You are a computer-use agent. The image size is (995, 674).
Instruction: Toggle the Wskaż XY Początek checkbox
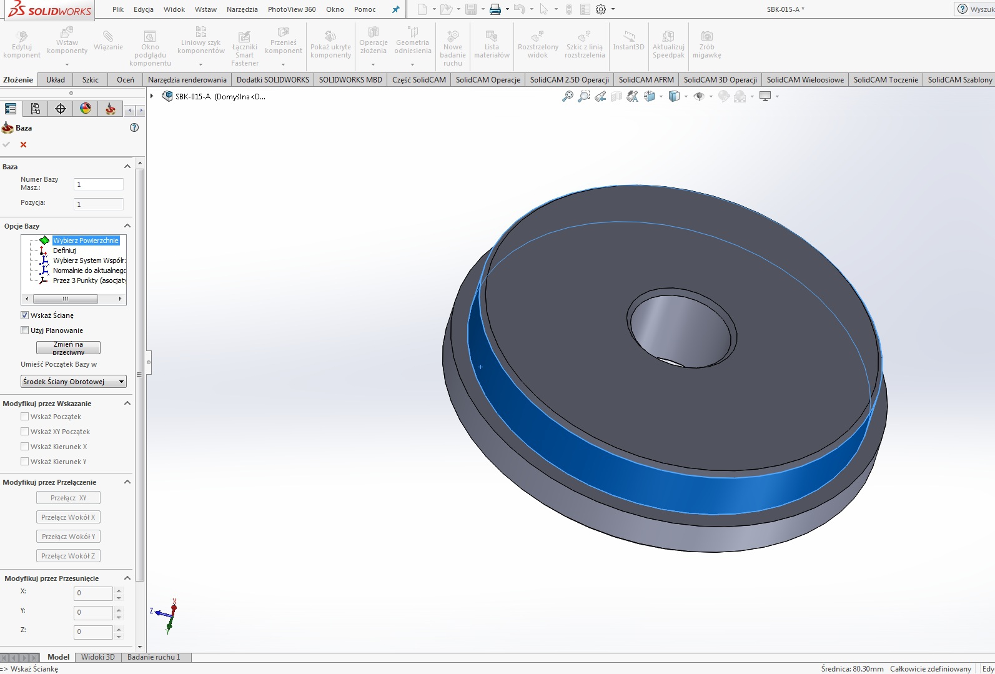(25, 432)
